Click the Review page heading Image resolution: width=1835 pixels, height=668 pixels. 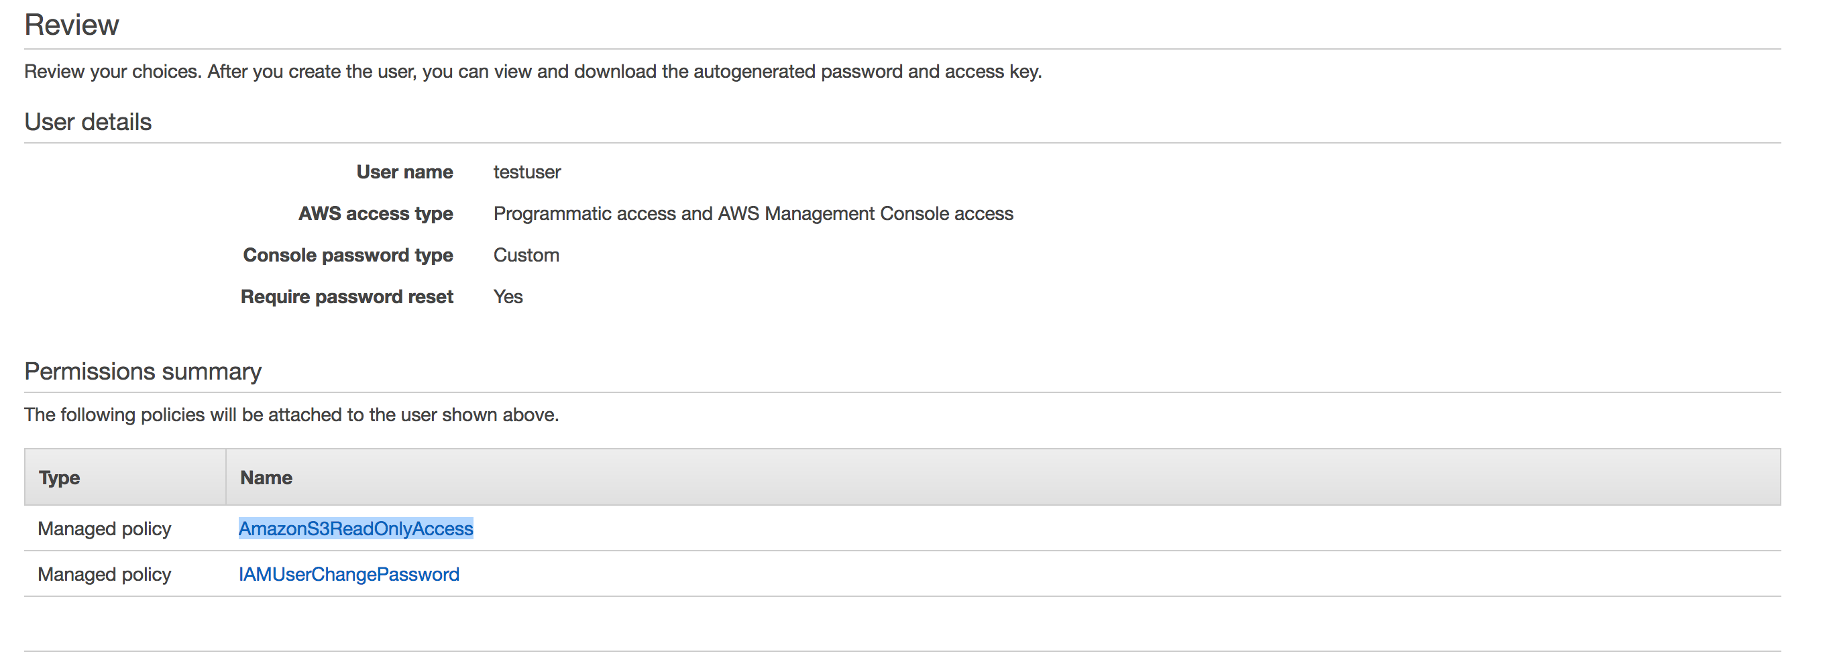(71, 23)
